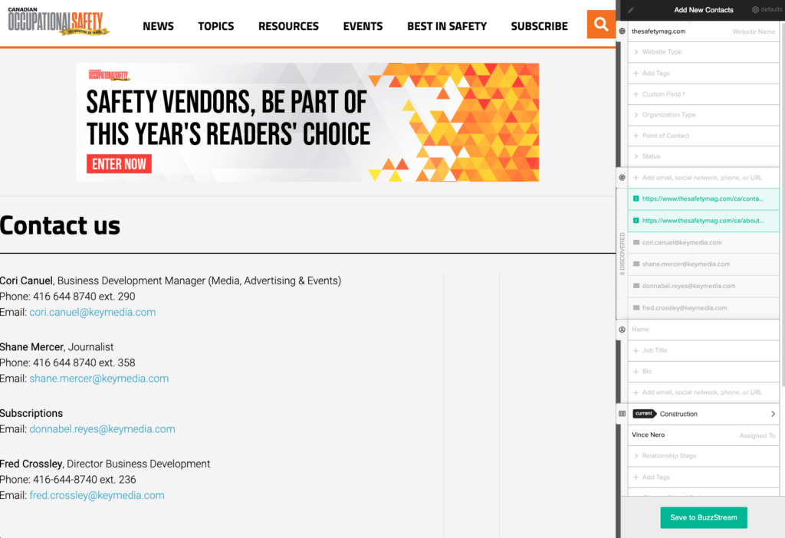Viewport: 785px width, 538px height.
Task: Add discovered shane.mercer@keymedia.com email in panel
Action: click(x=686, y=264)
